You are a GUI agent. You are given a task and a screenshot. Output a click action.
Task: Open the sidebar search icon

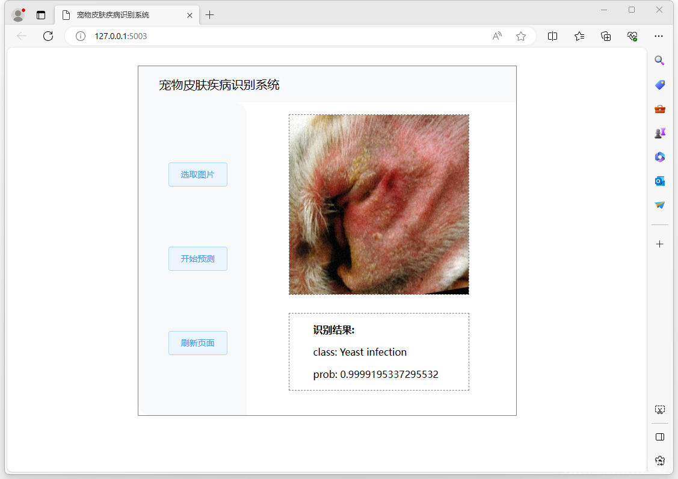click(x=659, y=60)
